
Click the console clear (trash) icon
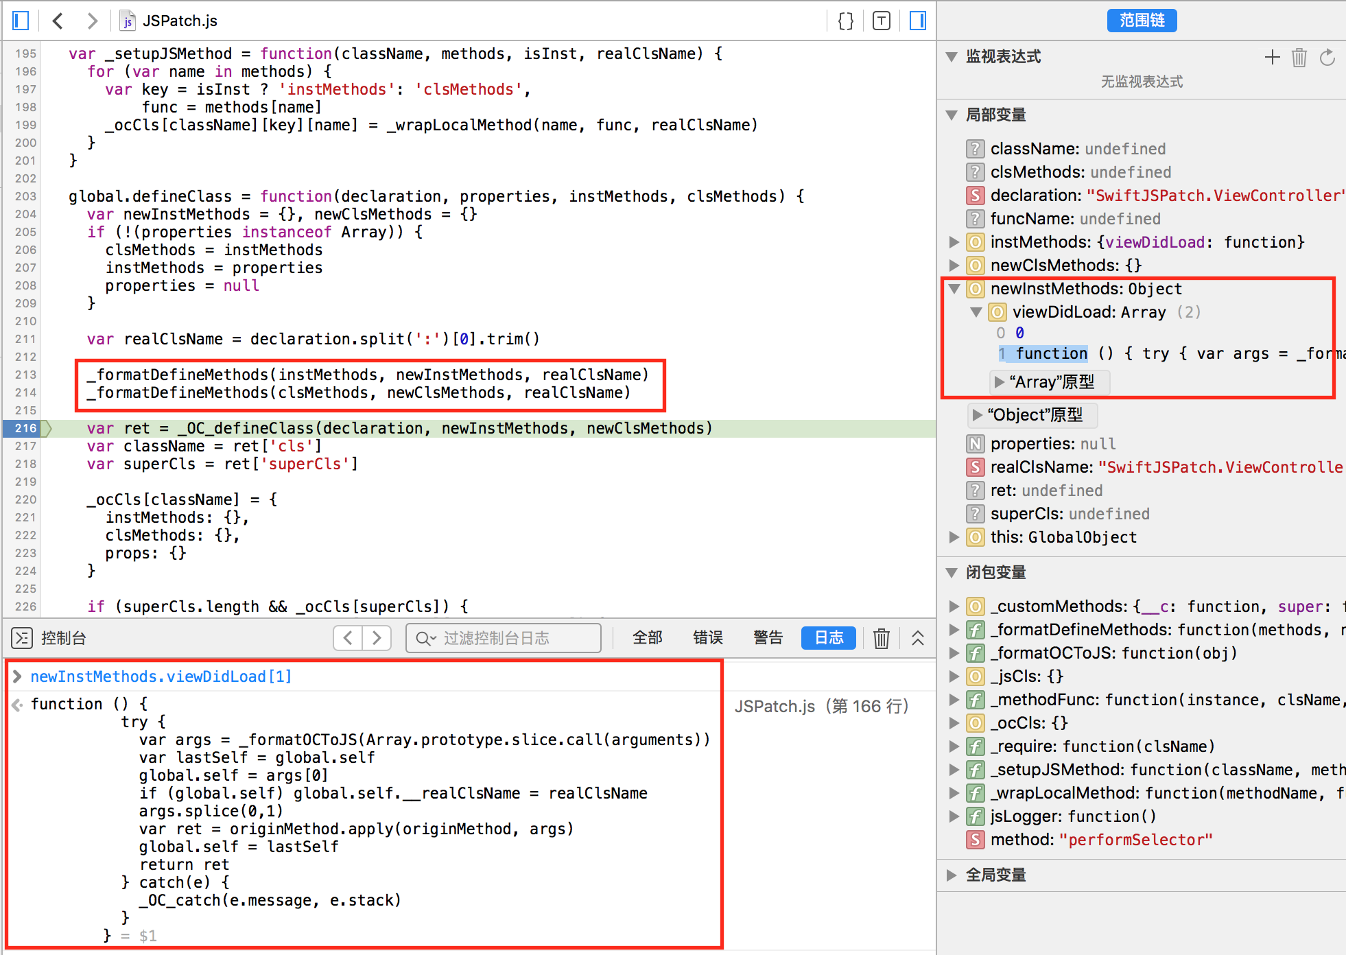pyautogui.click(x=879, y=635)
